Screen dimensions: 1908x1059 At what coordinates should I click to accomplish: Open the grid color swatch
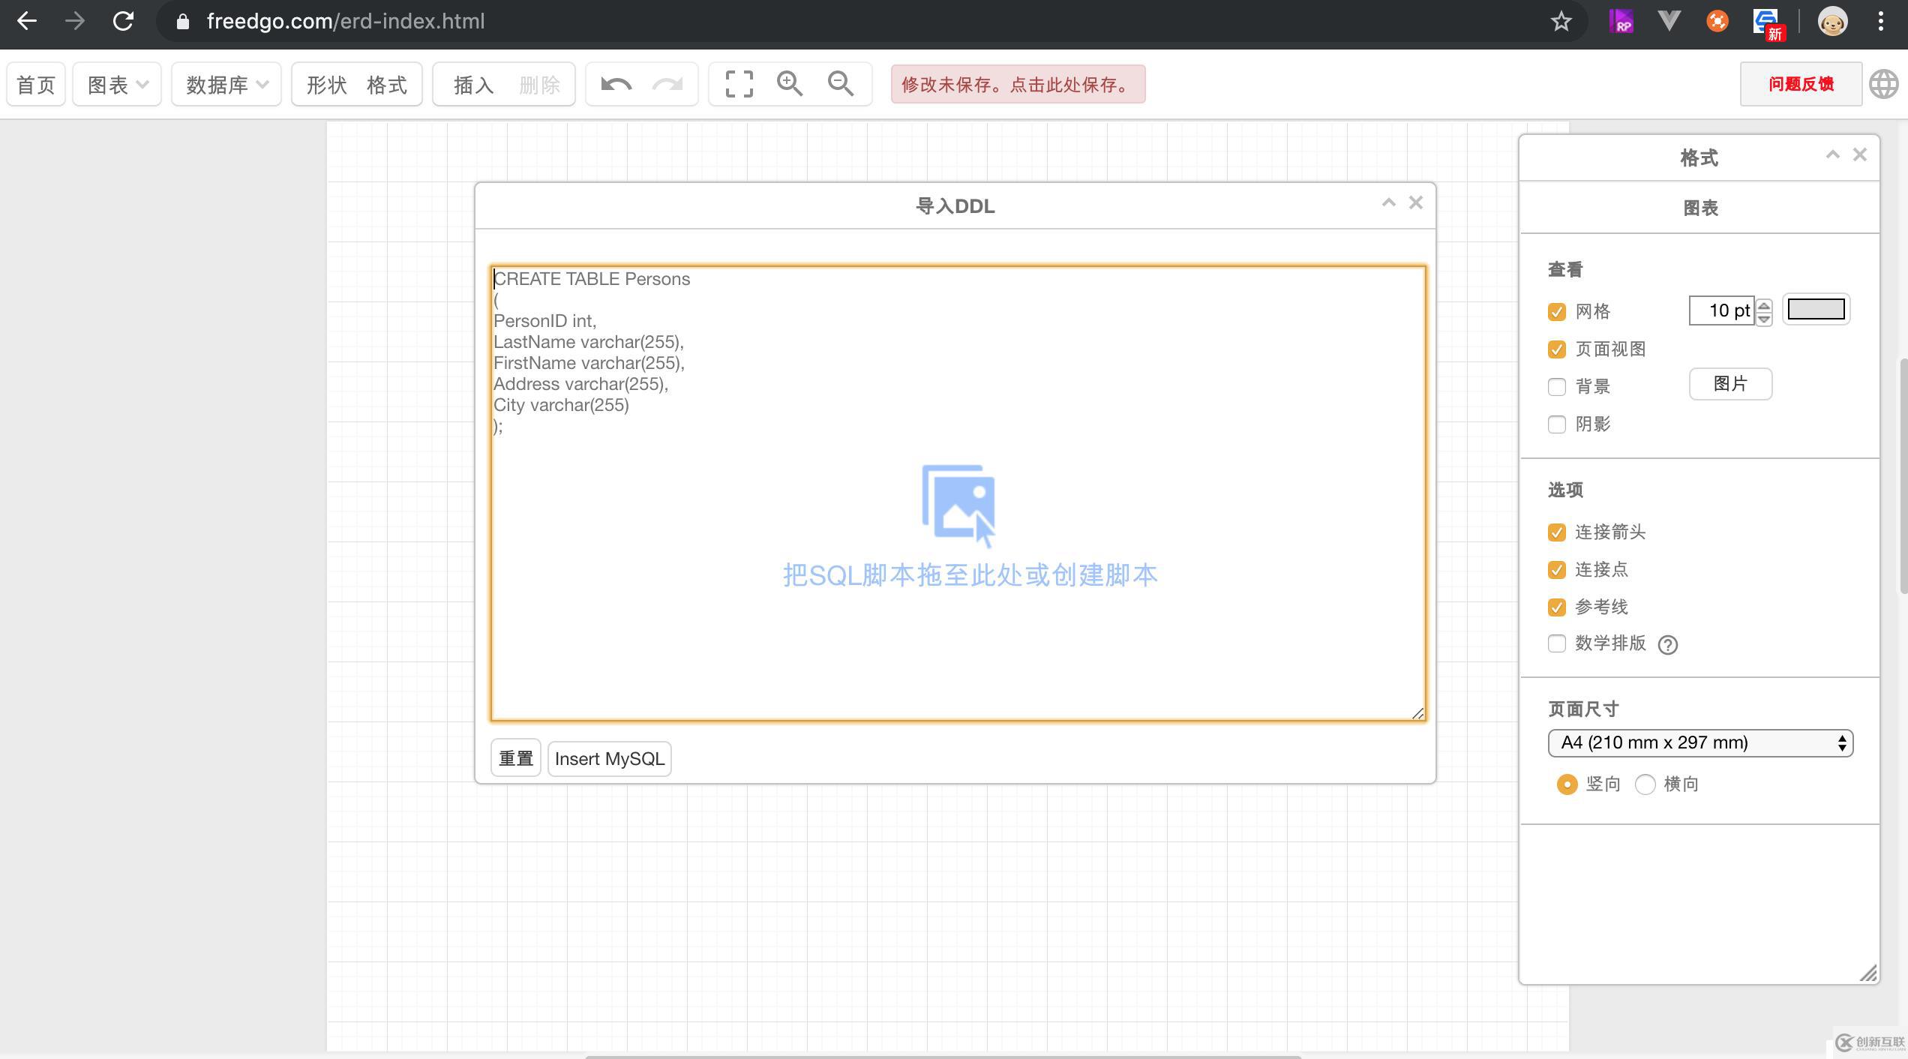click(1816, 310)
